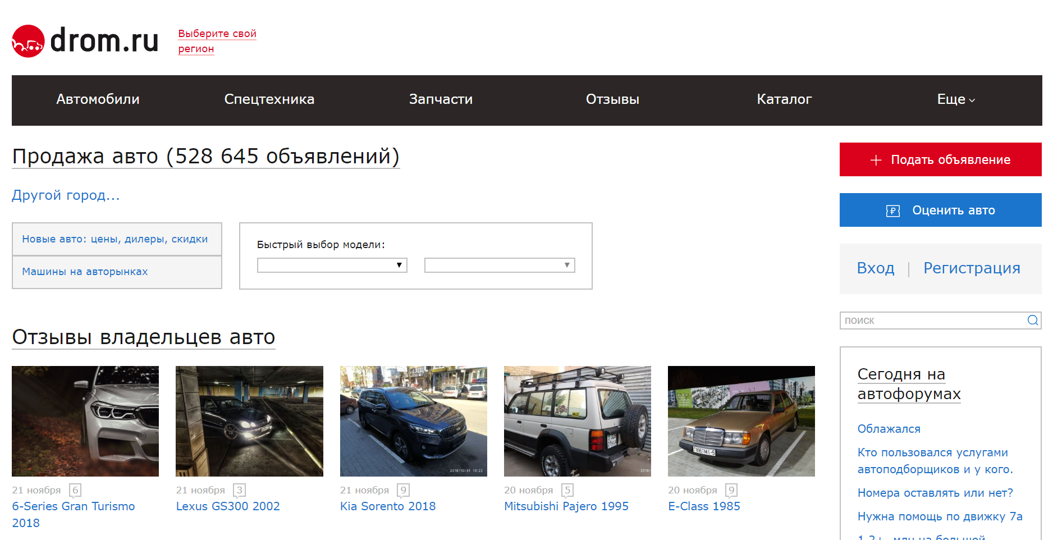This screenshot has width=1053, height=540.
Task: Open the Mercedes E-Class review thumbnail
Action: (x=741, y=421)
